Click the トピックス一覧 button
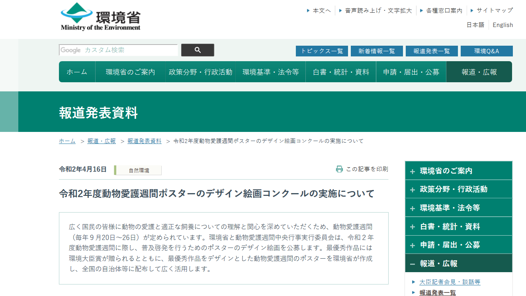526x296 pixels. click(322, 51)
